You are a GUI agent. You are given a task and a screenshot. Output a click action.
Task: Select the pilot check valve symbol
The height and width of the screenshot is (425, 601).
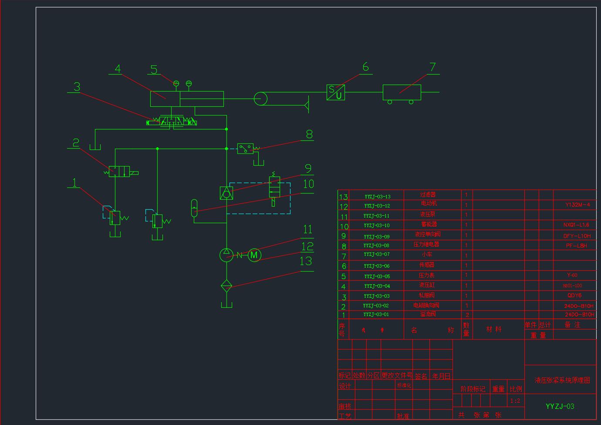[226, 193]
